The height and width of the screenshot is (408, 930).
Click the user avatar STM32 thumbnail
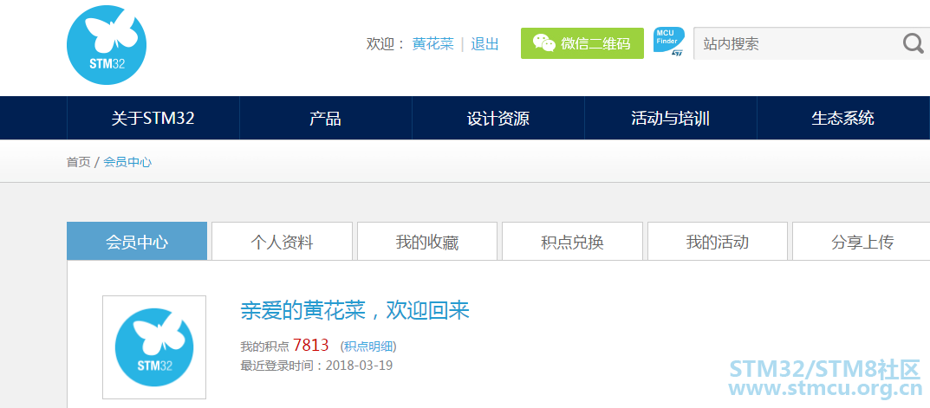(x=154, y=347)
